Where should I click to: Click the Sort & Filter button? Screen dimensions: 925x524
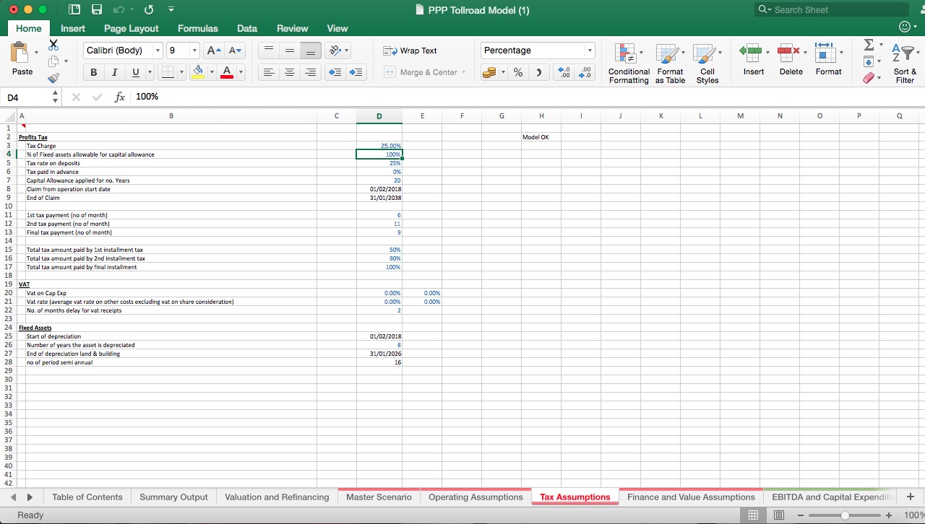pos(905,64)
